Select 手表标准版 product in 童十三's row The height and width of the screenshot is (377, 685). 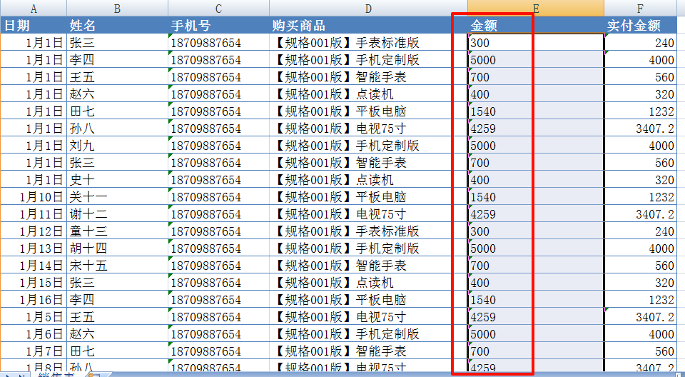[368, 231]
